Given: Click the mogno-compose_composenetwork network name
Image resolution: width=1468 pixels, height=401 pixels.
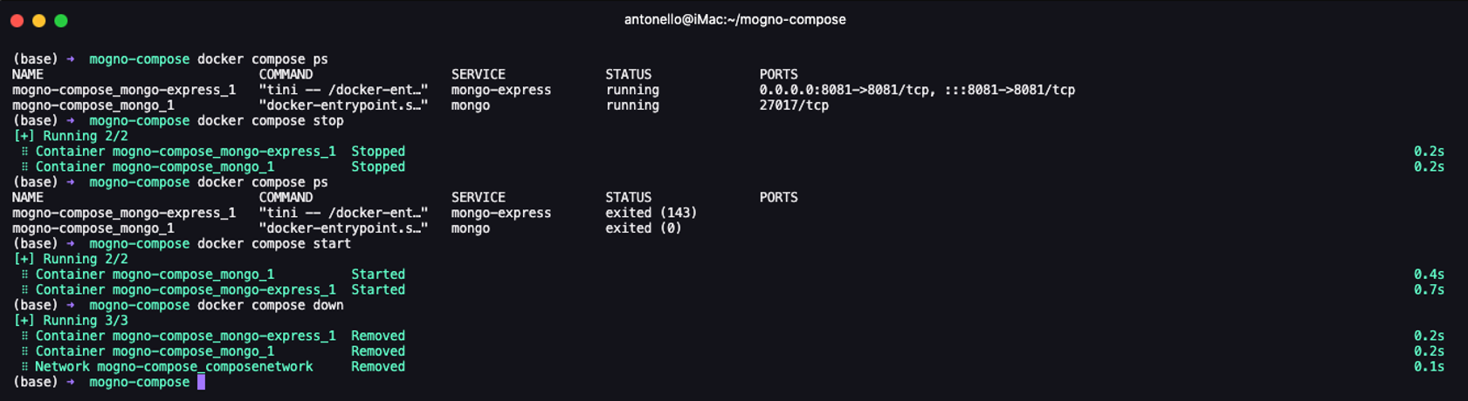Looking at the screenshot, I should [x=204, y=367].
